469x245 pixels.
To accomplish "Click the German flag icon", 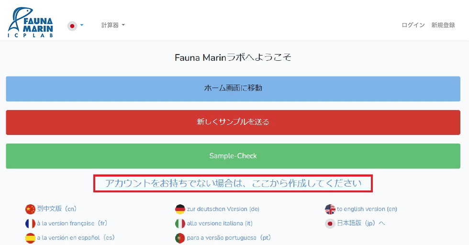I will 180,209.
